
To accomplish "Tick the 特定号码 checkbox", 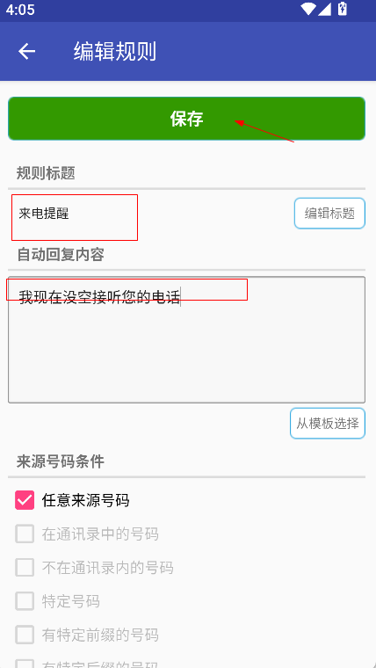I will (25, 601).
